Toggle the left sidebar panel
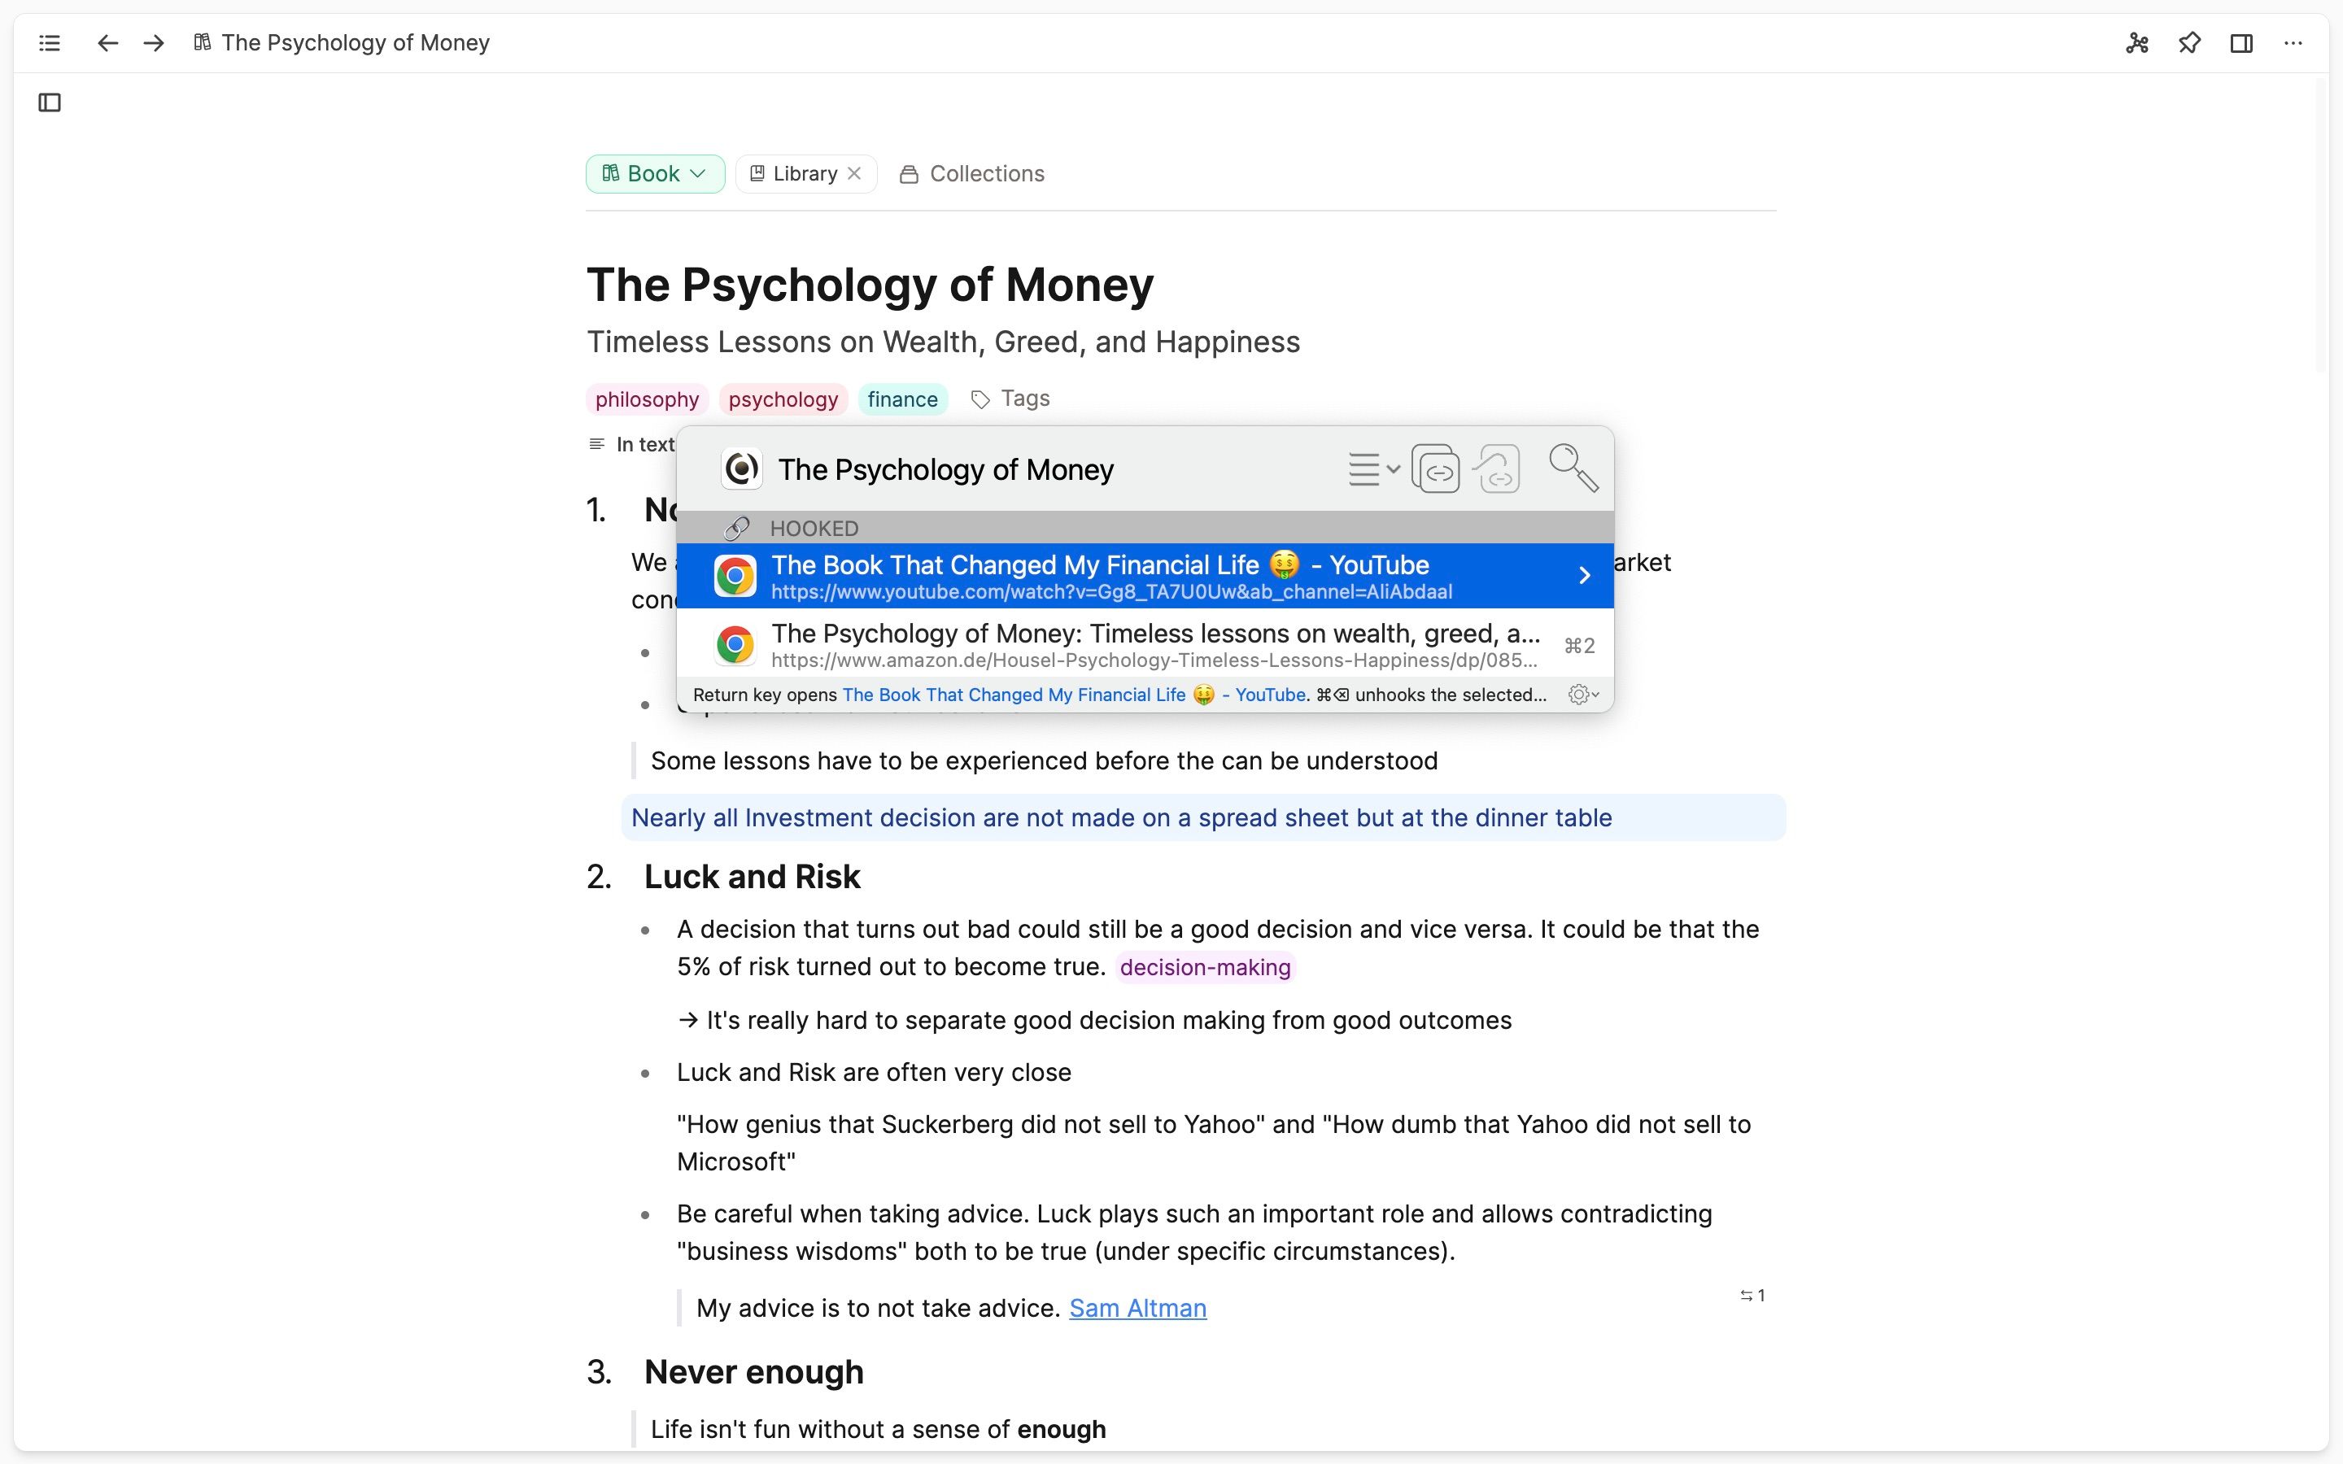The width and height of the screenshot is (2343, 1464). point(50,102)
